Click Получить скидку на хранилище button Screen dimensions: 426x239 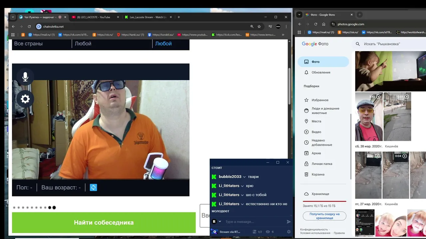pos(324,216)
